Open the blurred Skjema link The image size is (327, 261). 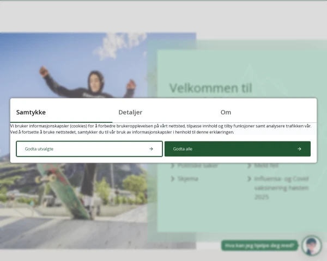point(187,179)
